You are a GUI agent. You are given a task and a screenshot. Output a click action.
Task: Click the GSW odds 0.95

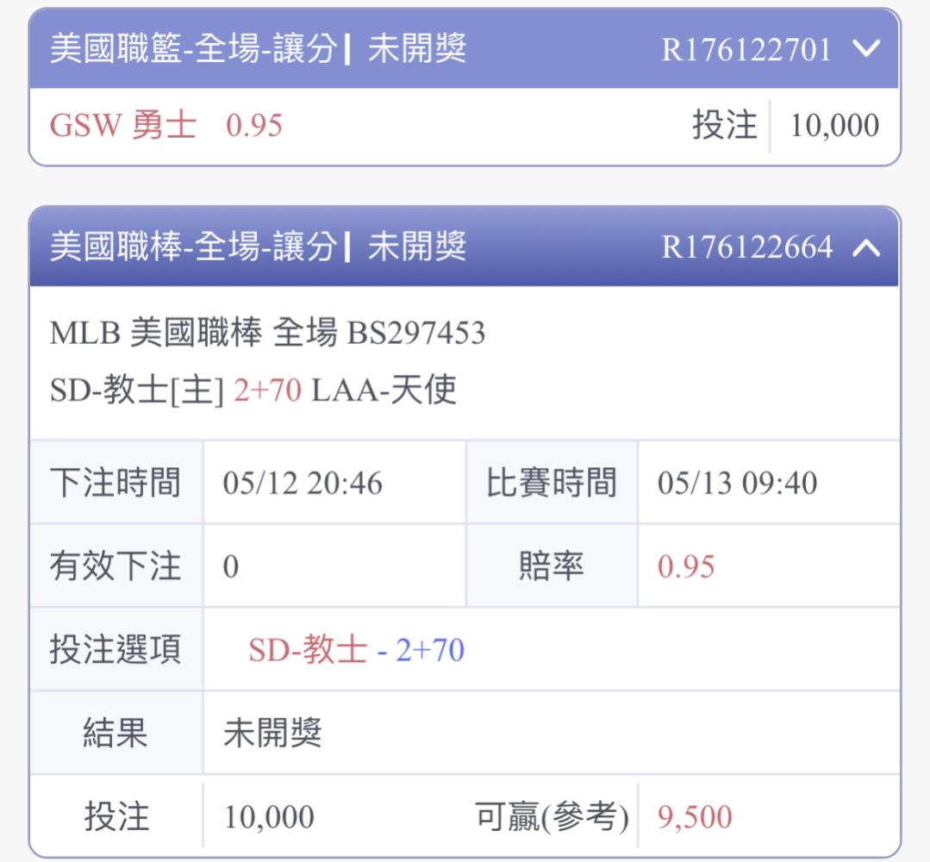[x=254, y=127]
